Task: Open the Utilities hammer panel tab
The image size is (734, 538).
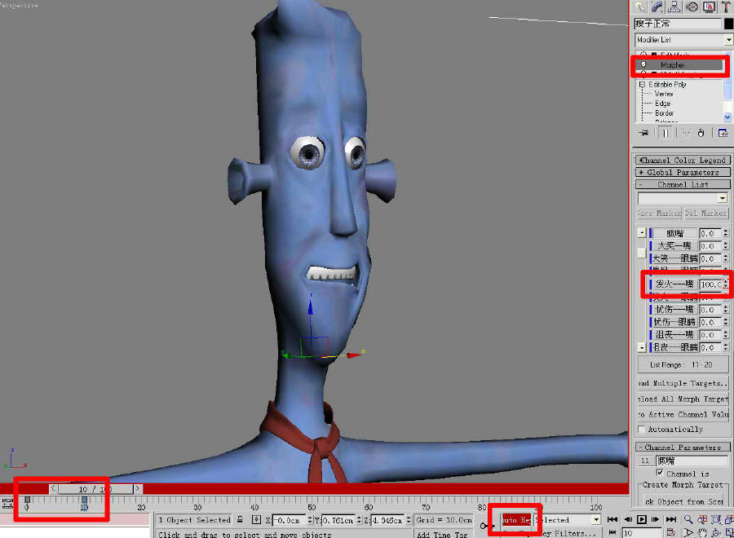Action: tap(726, 7)
